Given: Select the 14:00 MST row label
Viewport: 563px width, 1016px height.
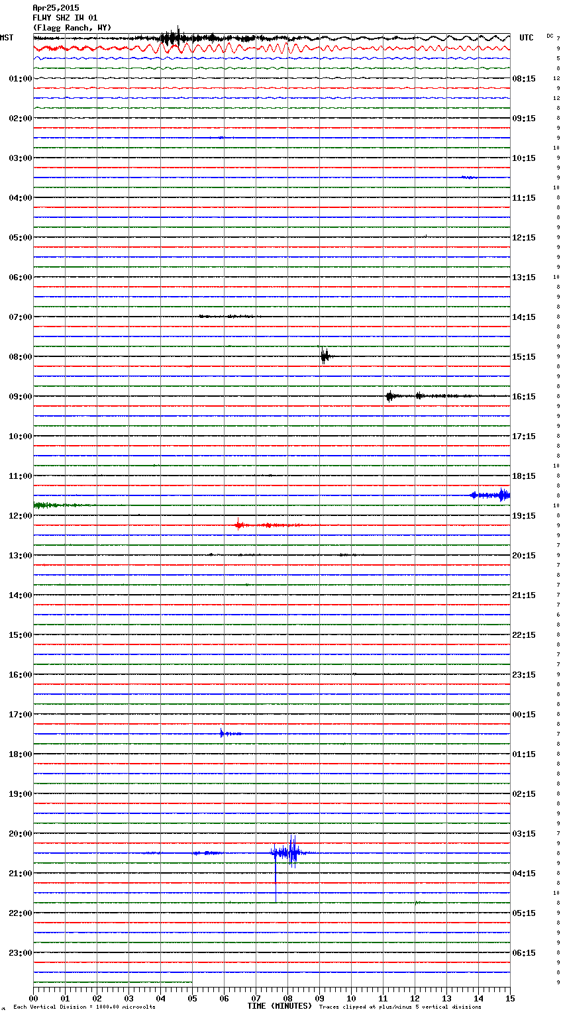Looking at the screenshot, I should pyautogui.click(x=21, y=595).
